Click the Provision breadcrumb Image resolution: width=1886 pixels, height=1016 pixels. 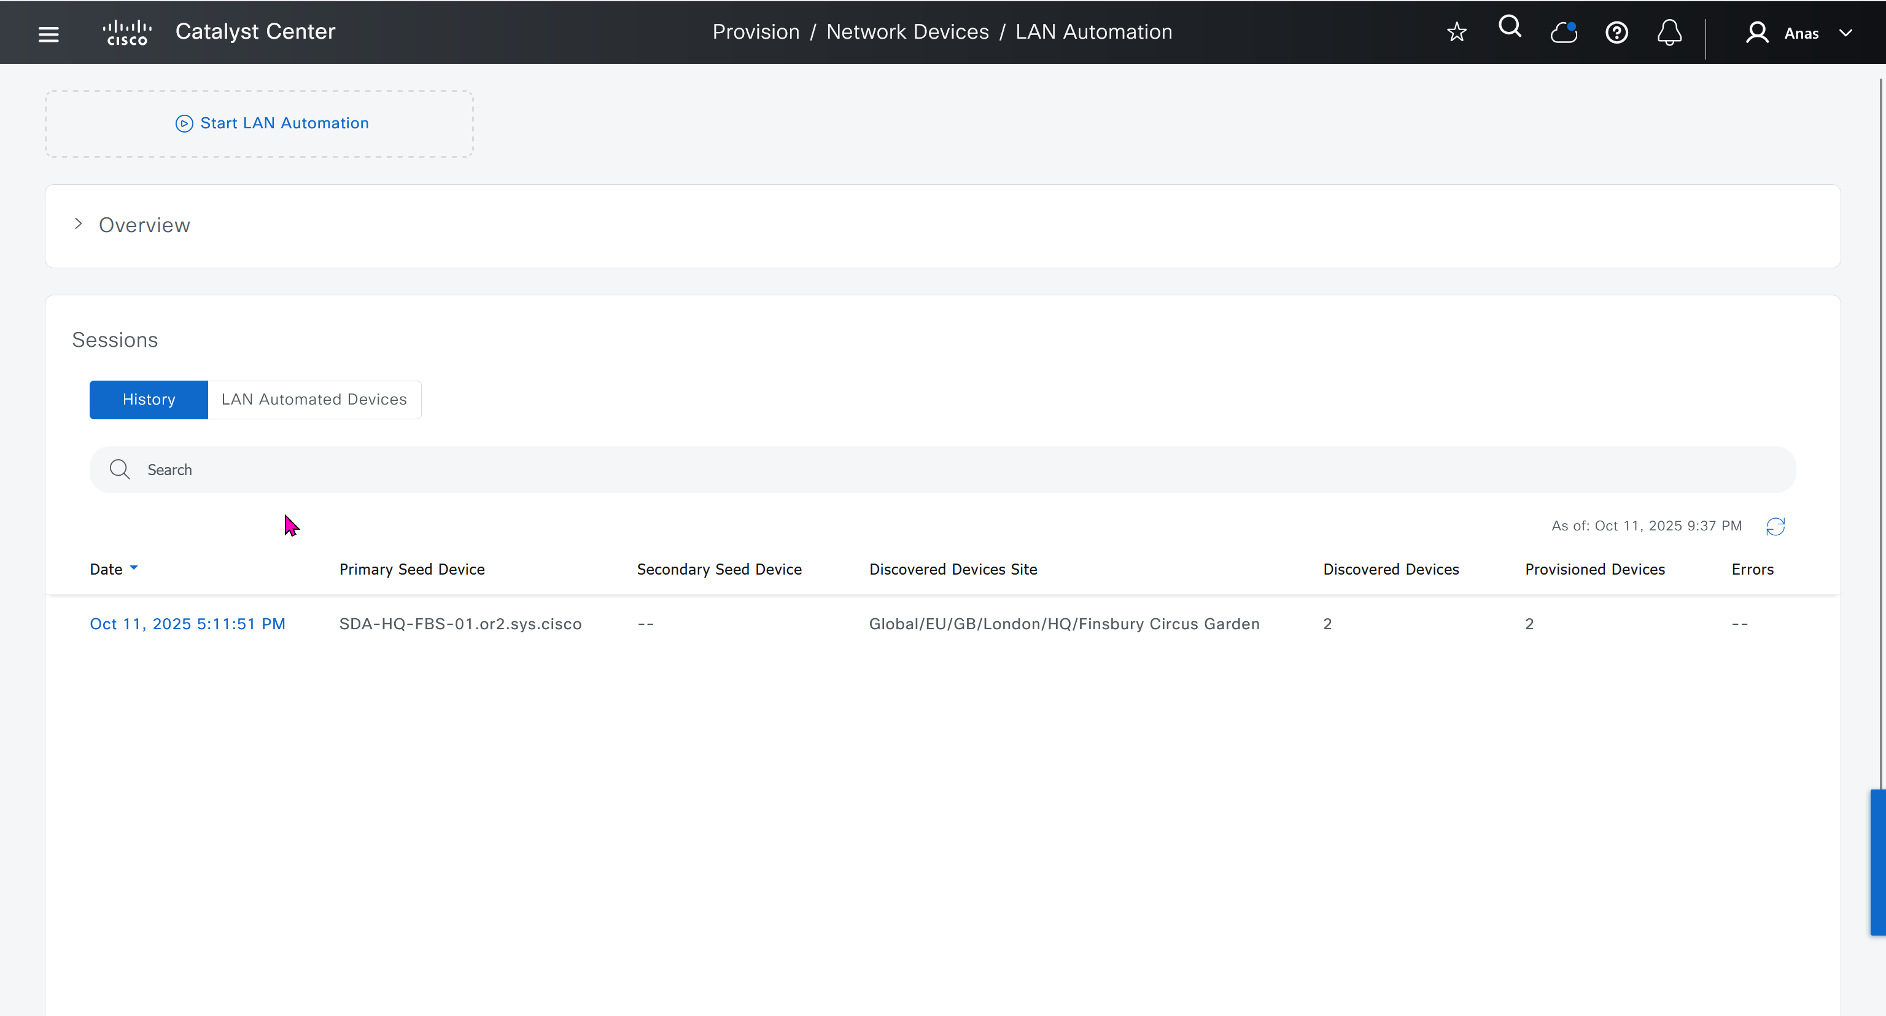756,32
